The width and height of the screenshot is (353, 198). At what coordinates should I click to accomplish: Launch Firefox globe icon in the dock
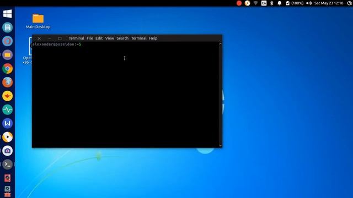7,82
